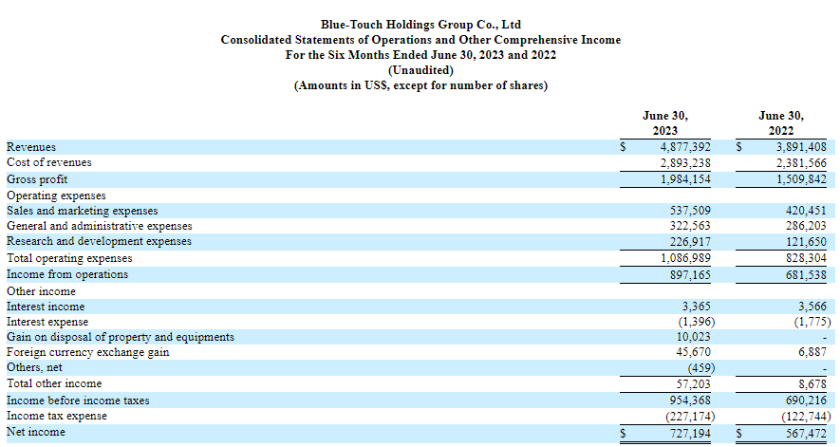Select the June 30, 2023 column header
The height and width of the screenshot is (447, 840).
click(664, 122)
